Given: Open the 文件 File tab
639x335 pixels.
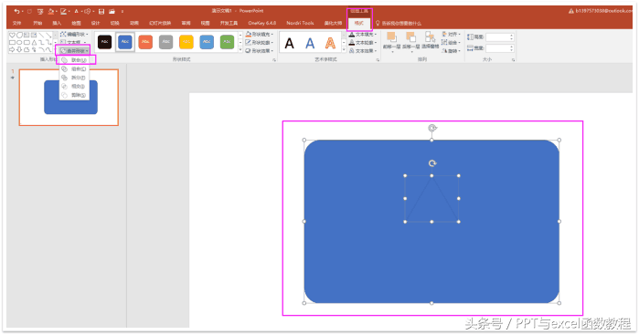Looking at the screenshot, I should click(17, 23).
